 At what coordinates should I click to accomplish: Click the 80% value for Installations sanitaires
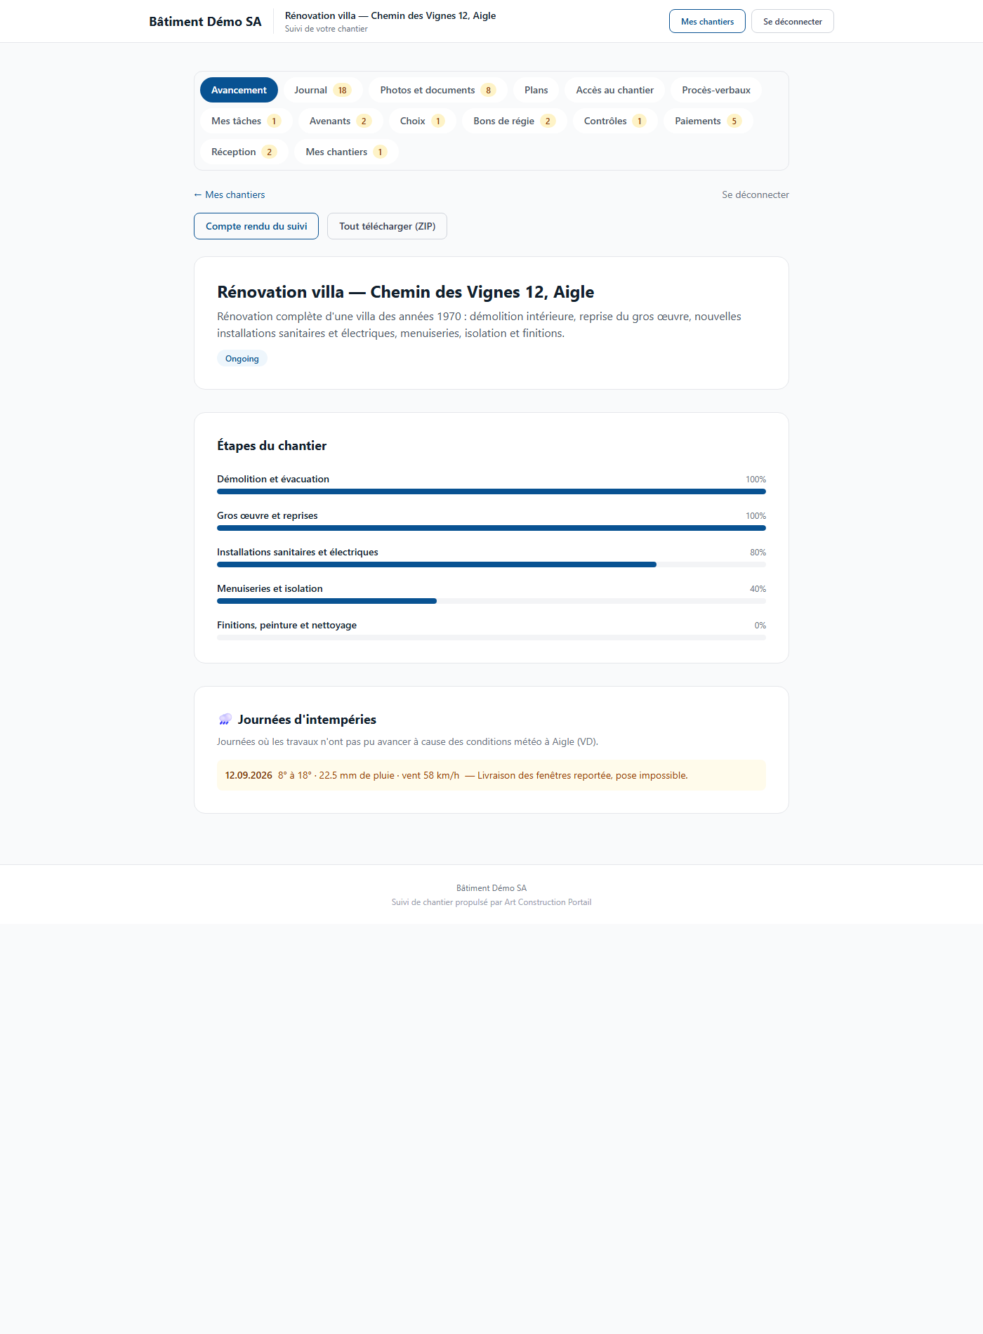click(x=758, y=553)
